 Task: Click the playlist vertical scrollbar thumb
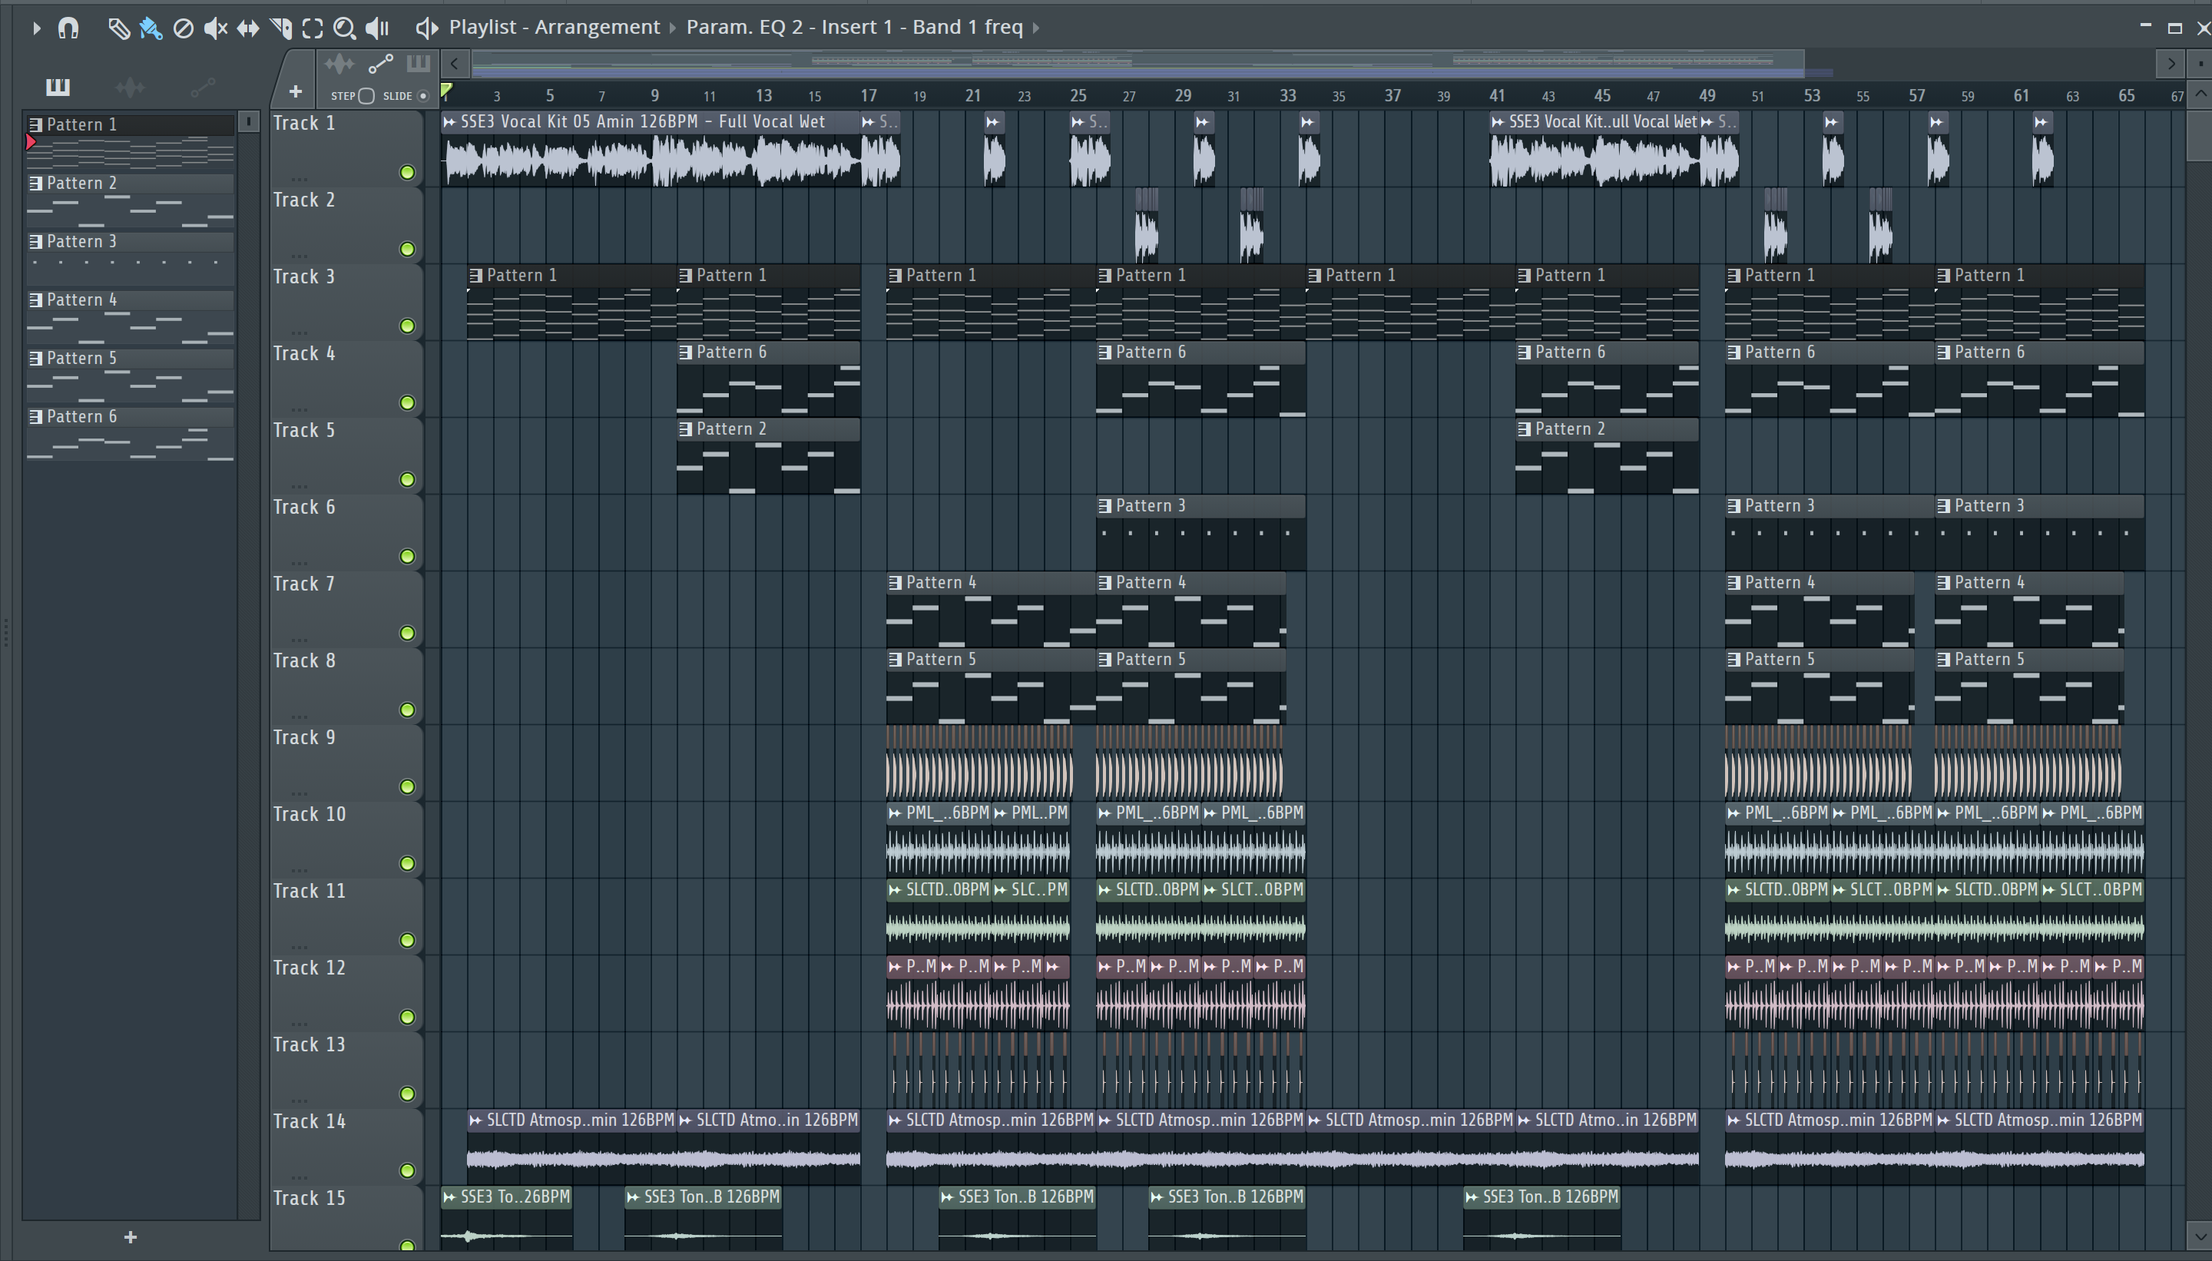2200,134
